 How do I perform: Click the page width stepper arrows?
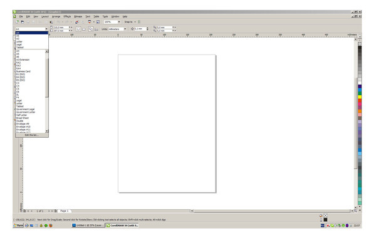click(70, 28)
